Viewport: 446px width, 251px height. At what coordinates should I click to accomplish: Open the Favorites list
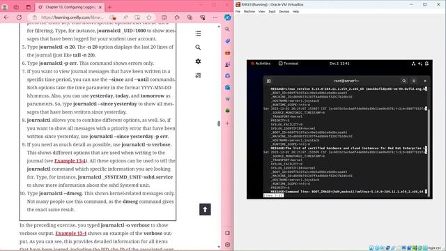177,17
